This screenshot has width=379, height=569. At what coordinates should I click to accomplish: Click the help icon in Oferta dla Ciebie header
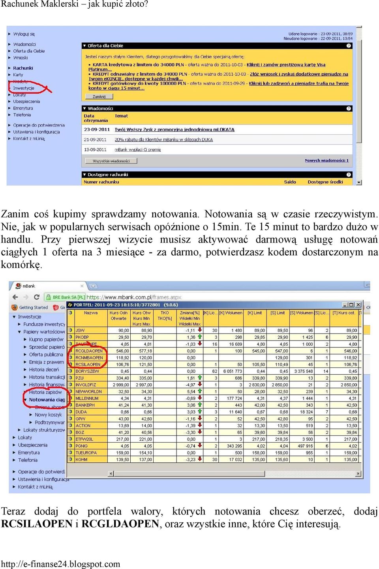coord(349,46)
